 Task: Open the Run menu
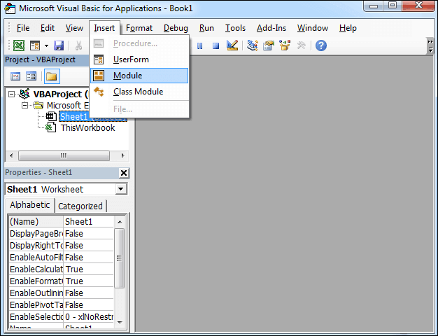click(x=206, y=28)
